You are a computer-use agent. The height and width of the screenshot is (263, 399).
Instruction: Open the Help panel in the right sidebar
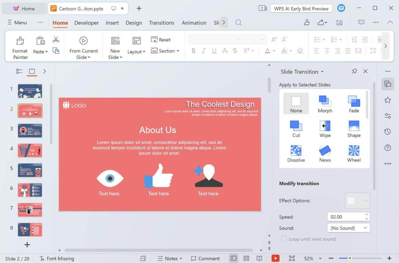coord(387,147)
